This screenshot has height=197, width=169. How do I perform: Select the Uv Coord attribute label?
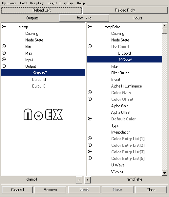click(120, 47)
